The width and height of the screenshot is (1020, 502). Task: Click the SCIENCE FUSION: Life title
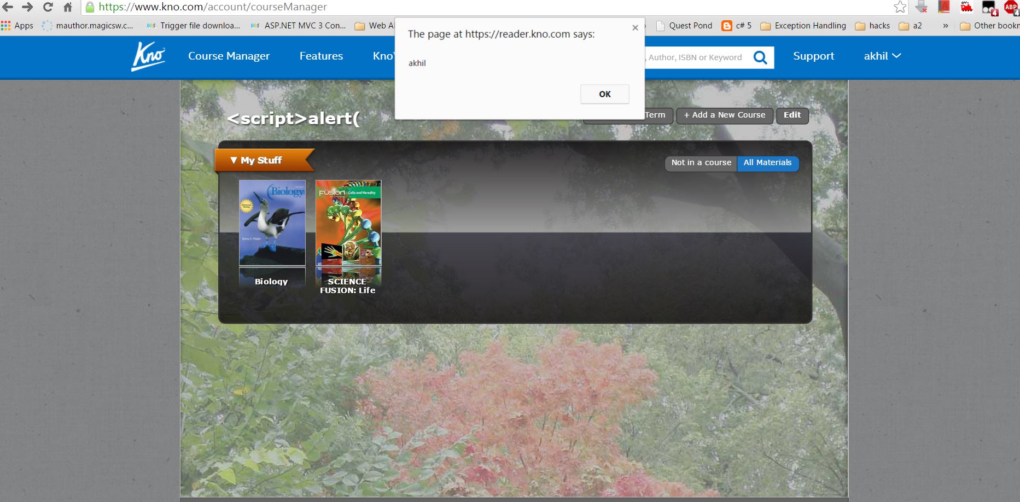pos(348,286)
